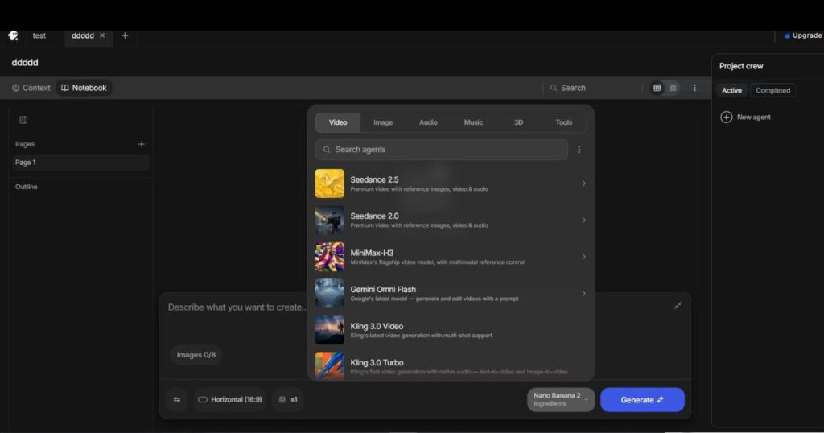
Task: Choose the Kling 3.0 Video agent
Action: [x=451, y=330]
